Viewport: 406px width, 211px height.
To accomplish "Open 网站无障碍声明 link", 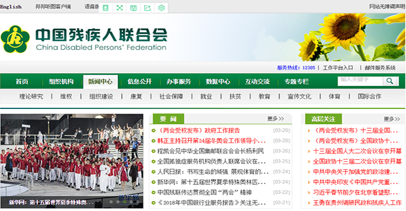I will pos(387,7).
